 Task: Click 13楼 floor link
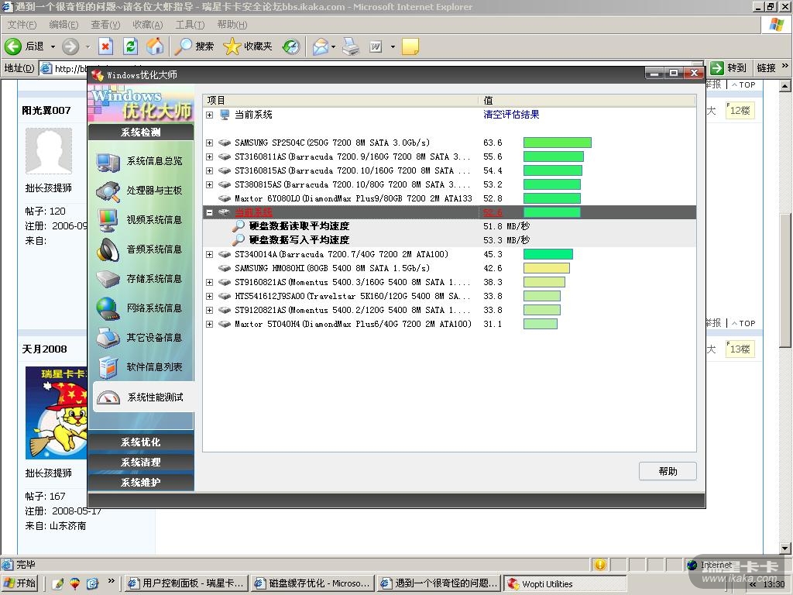click(740, 349)
